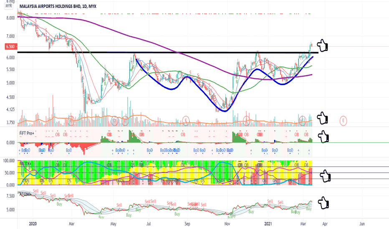Screen dimensions: 389x229
Task: Click the 100.000 MCDX+ scale label
Action: (x=9, y=161)
